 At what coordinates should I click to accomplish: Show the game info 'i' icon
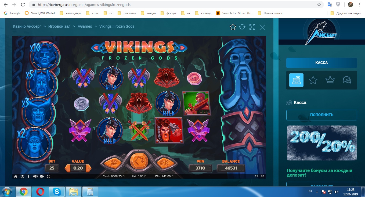pyautogui.click(x=28, y=177)
